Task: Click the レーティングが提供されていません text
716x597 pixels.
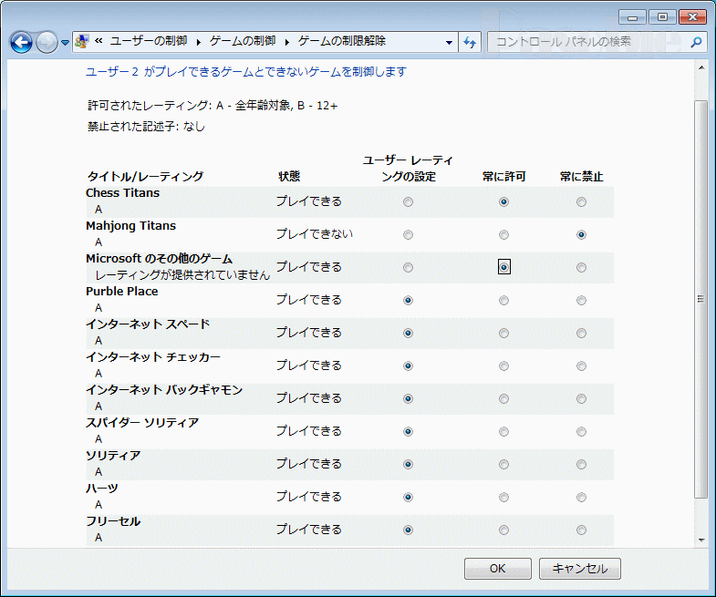Action: coord(182,275)
